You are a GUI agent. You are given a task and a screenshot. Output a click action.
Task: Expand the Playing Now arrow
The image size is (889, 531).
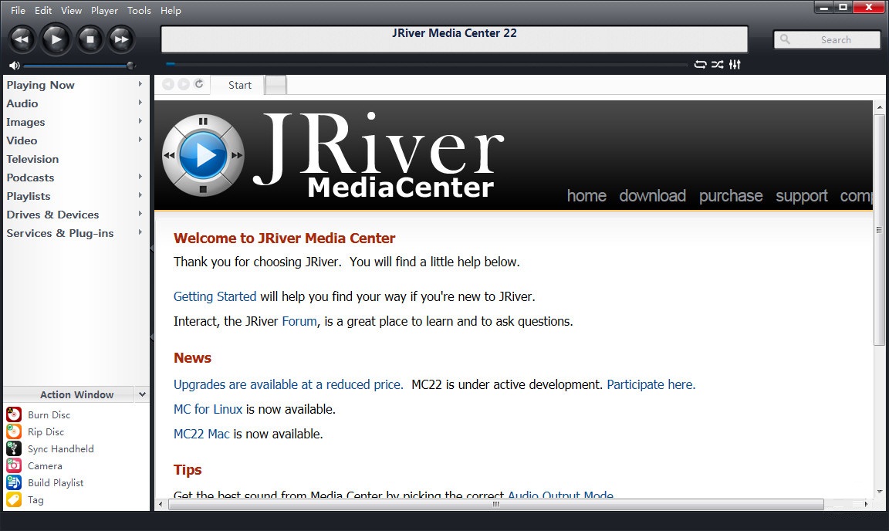pyautogui.click(x=140, y=84)
